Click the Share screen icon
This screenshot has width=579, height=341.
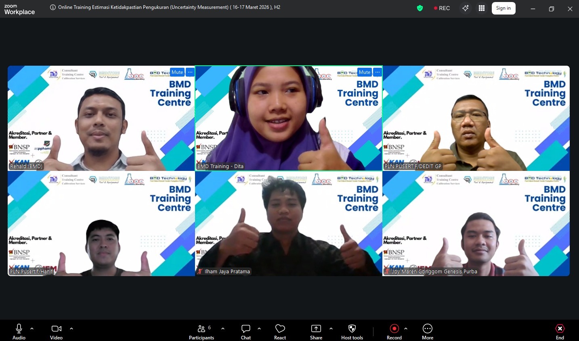pos(316,329)
